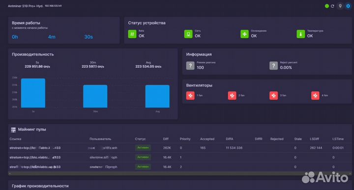Click the Активен badge in priority 0 row

click(x=143, y=148)
